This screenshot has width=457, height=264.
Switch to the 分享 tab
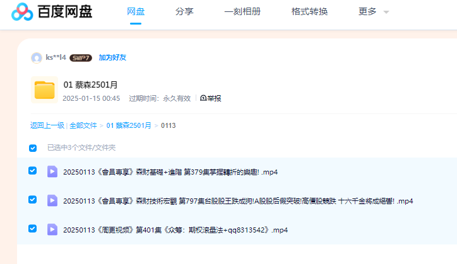184,11
